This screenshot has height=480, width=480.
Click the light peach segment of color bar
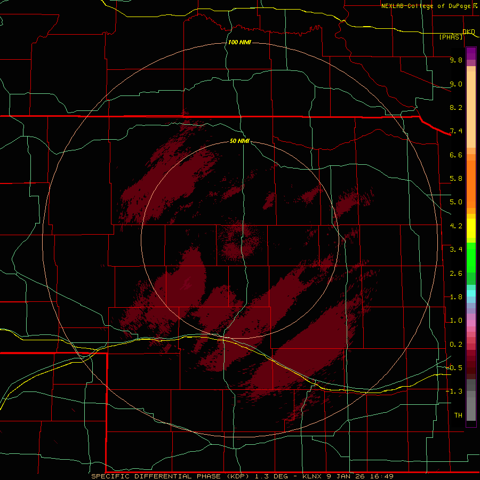(471, 109)
